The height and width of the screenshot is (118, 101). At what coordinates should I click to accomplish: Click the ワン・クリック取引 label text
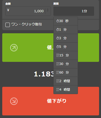[x=27, y=24]
